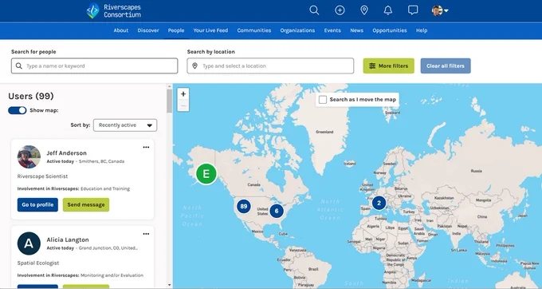Open the News menu item
542x289 pixels.
(x=357, y=30)
